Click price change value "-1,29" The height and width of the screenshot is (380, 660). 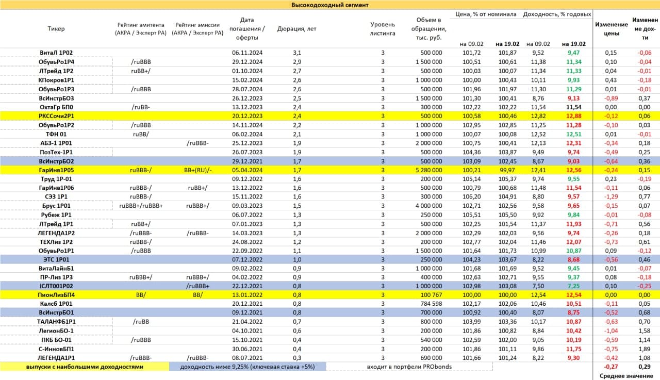click(x=610, y=196)
